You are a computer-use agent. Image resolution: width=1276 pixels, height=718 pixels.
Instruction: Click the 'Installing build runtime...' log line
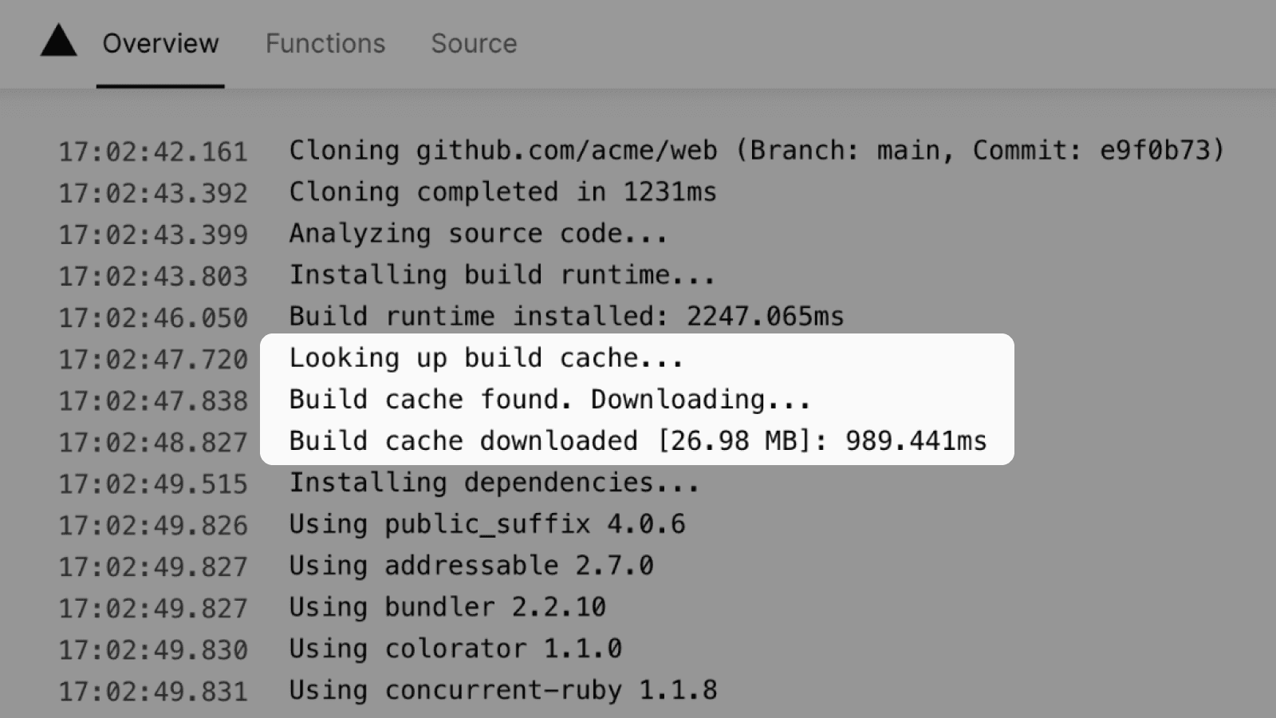click(502, 275)
